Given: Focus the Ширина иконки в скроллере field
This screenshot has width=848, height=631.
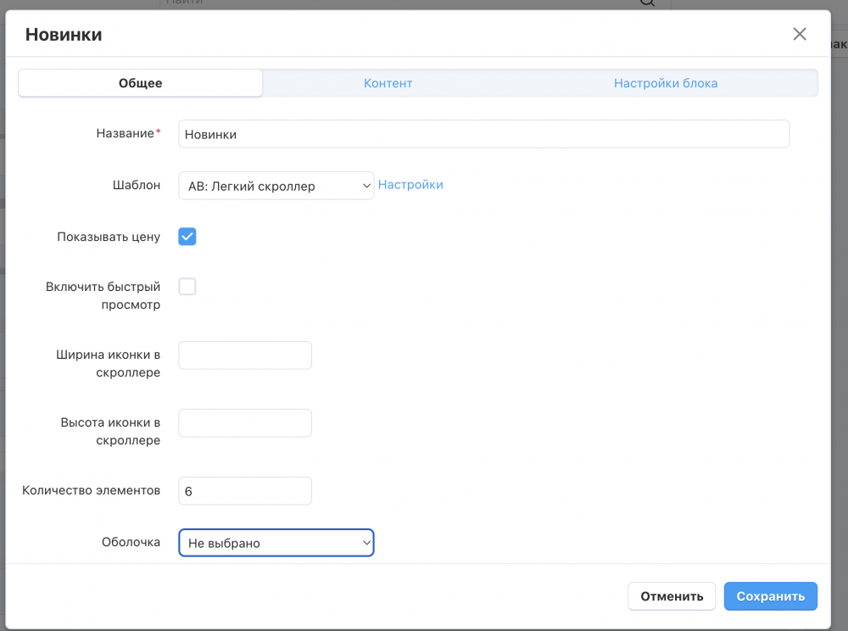Looking at the screenshot, I should pos(245,355).
